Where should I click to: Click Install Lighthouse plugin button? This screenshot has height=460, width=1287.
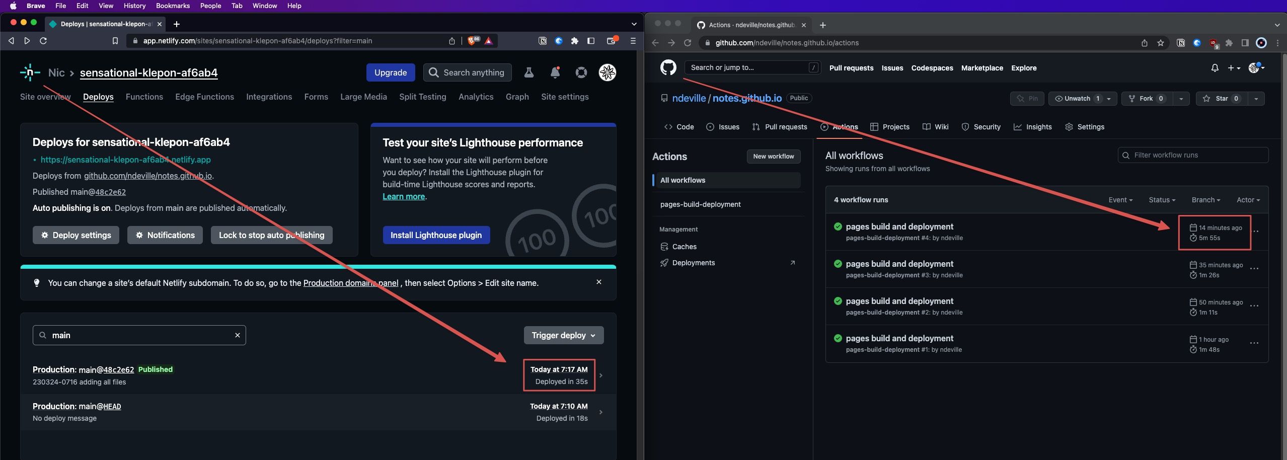(436, 235)
